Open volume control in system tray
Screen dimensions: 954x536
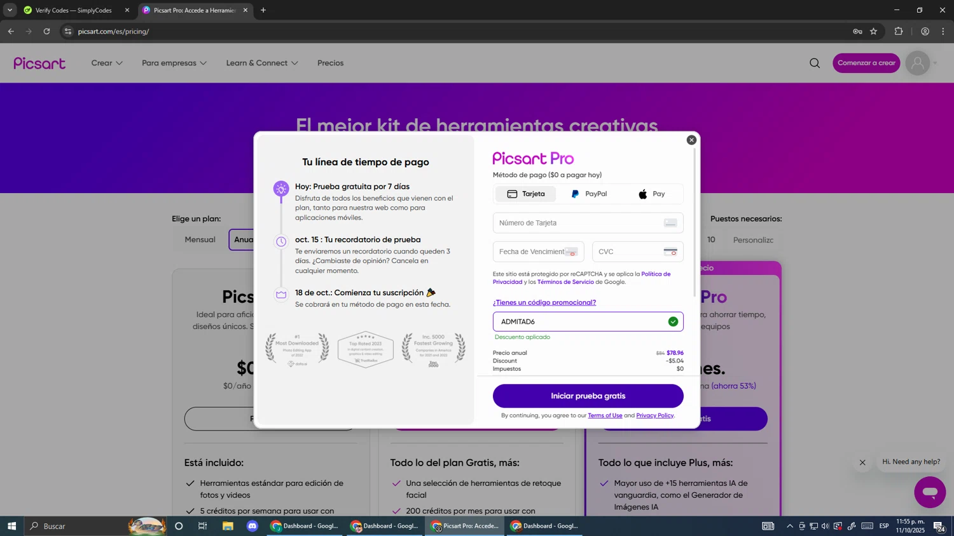[826, 526]
